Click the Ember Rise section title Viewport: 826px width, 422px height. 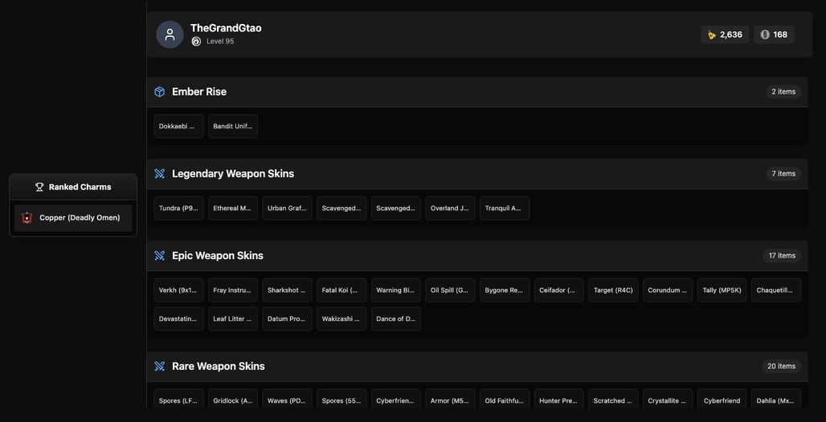pyautogui.click(x=199, y=92)
